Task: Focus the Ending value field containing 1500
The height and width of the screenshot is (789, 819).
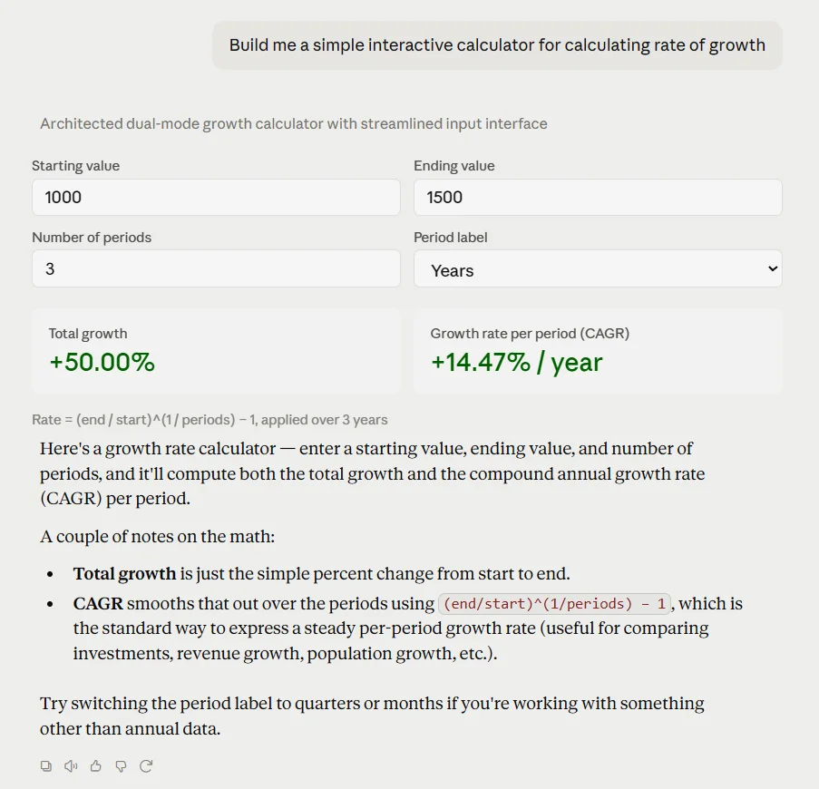Action: [x=598, y=198]
